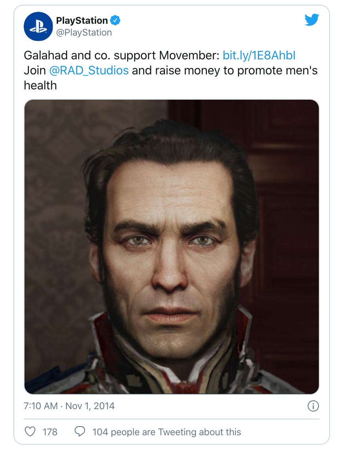Click the Twitter bird logo
The image size is (341, 459).
tap(312, 20)
